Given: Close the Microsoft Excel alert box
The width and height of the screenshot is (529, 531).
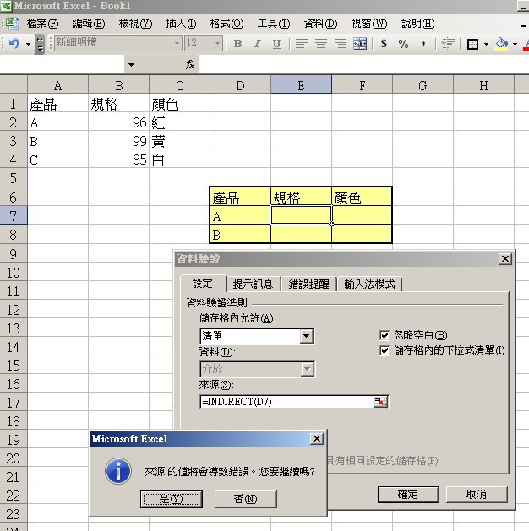Looking at the screenshot, I should (x=317, y=439).
